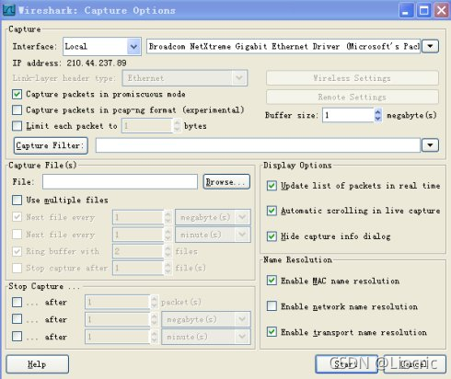Check Limit each packet to bytes

[x=17, y=126]
